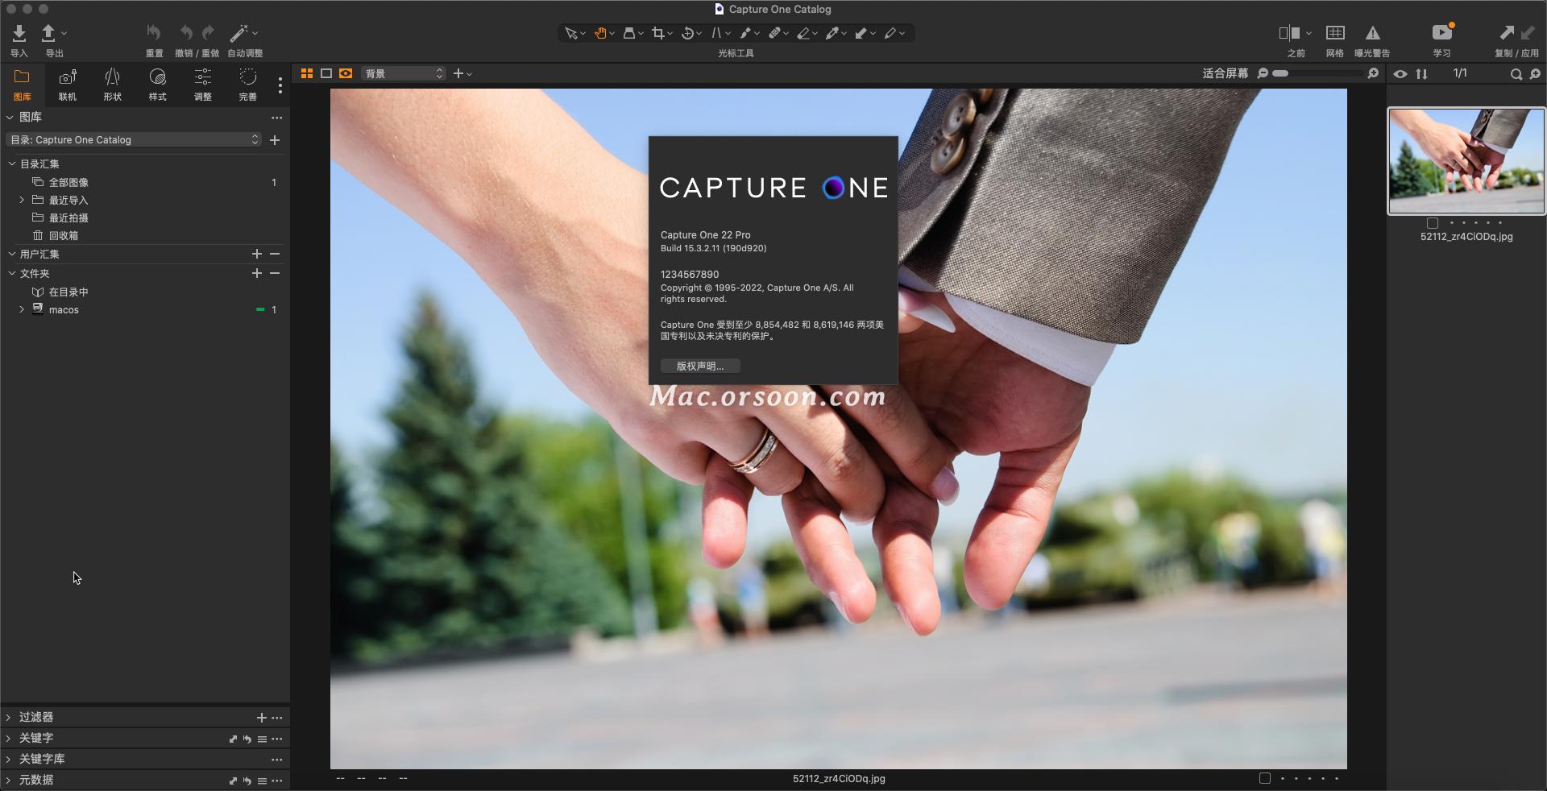Switch to the 调整 panel tab
1547x791 pixels.
tap(202, 83)
